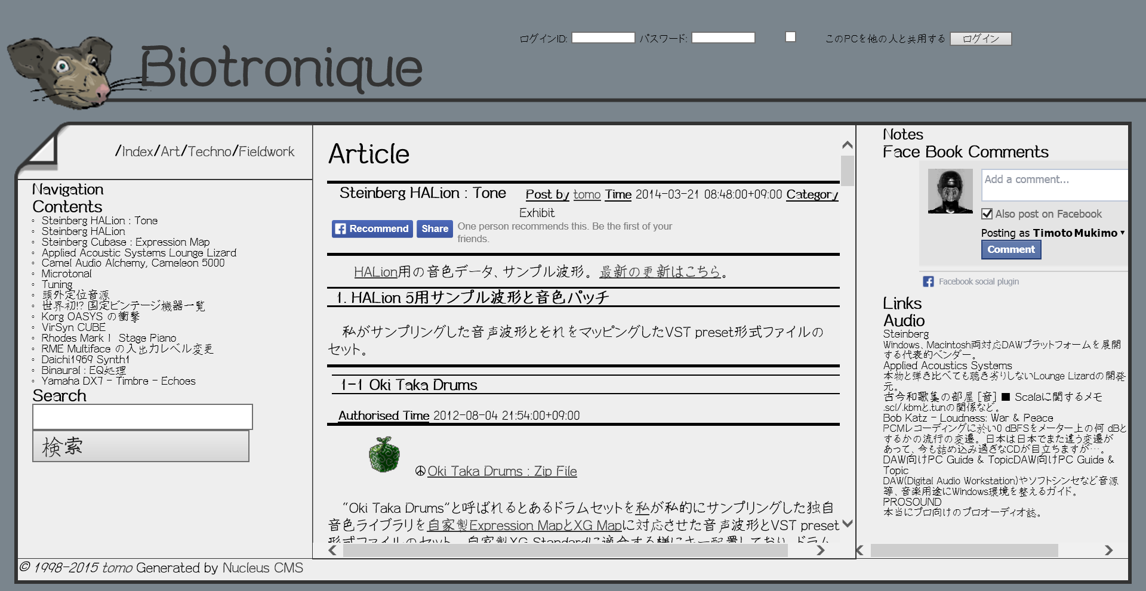Open 自家製Expression MapとXG Map link

525,525
